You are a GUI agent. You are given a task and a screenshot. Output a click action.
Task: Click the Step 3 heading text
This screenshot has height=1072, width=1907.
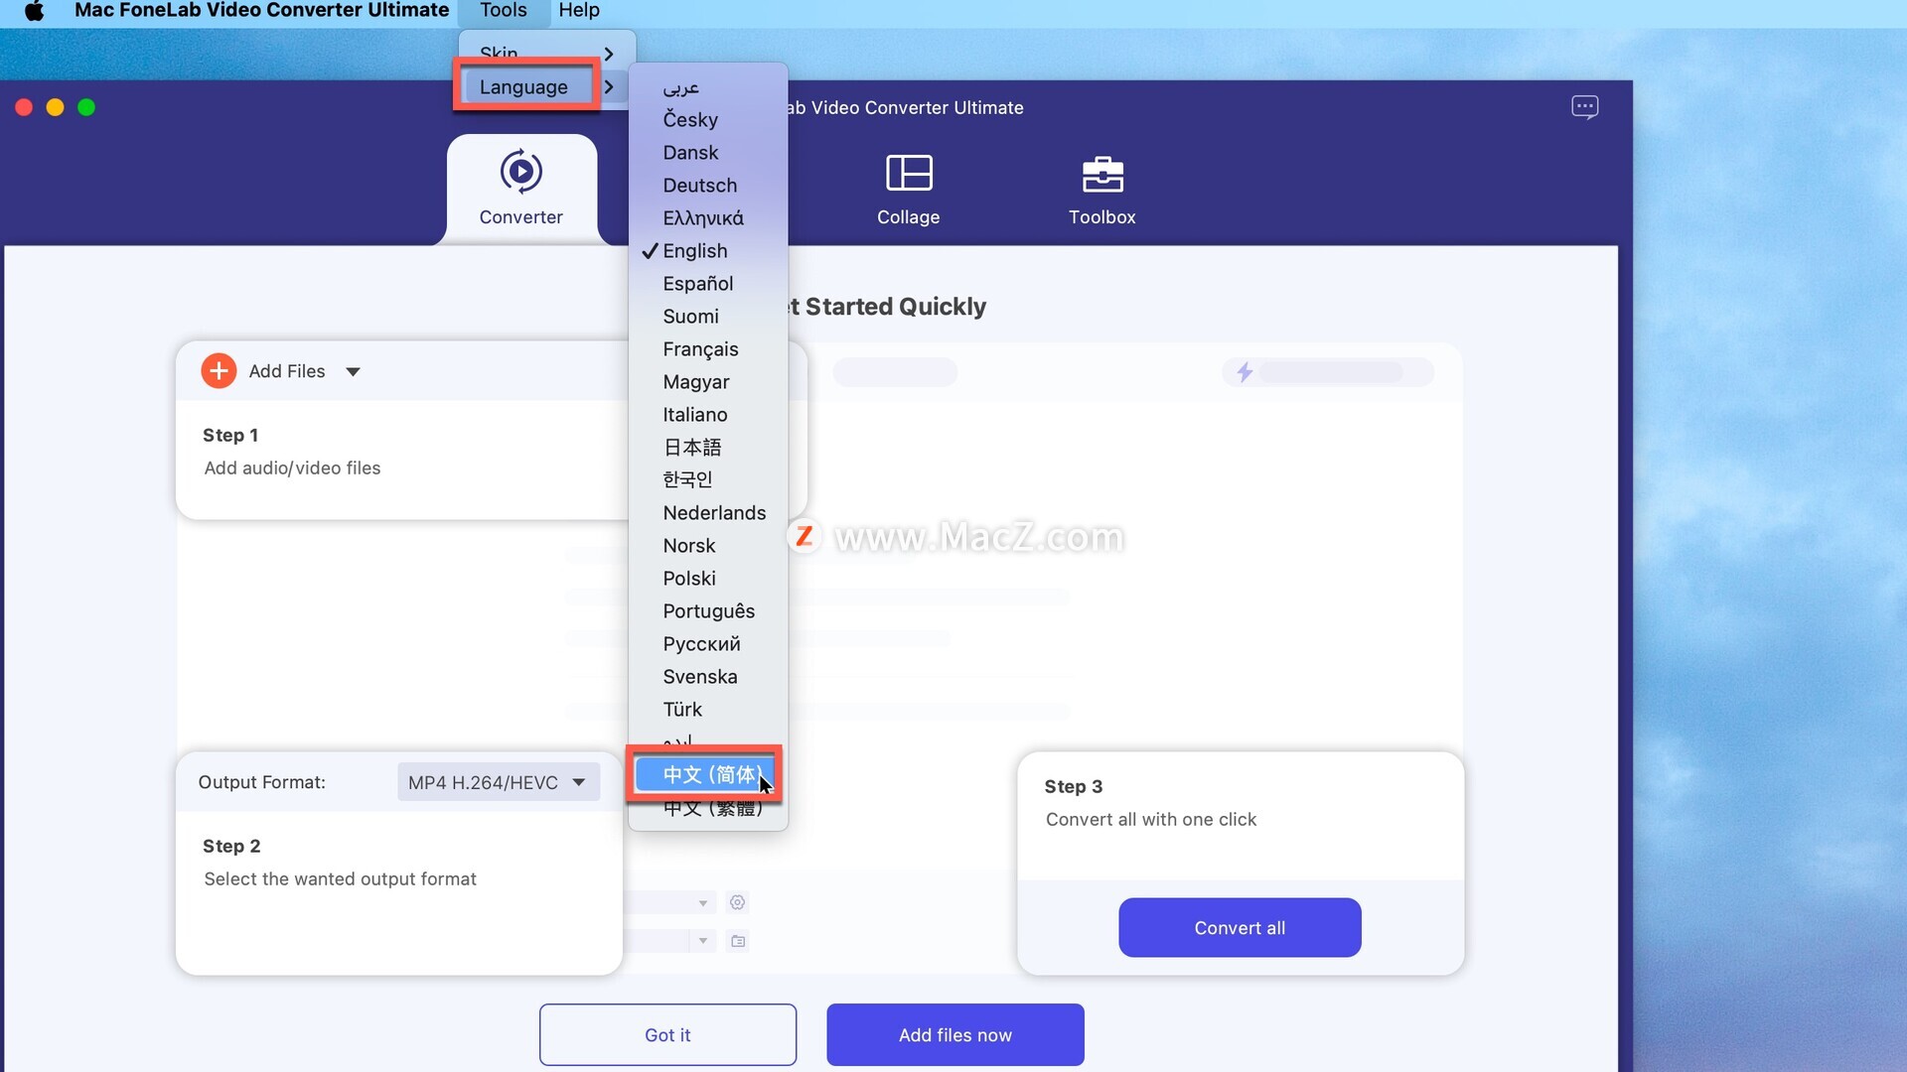tap(1073, 786)
